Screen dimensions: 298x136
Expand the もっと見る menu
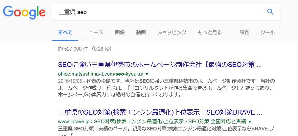coord(210,33)
